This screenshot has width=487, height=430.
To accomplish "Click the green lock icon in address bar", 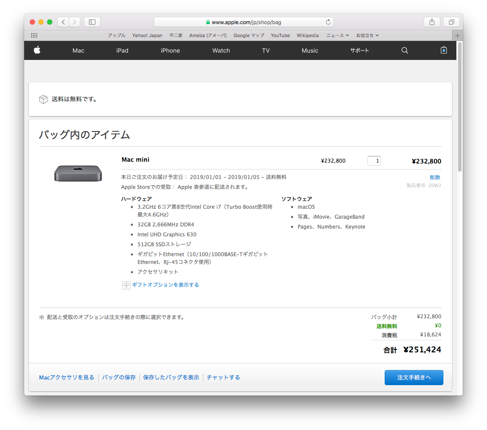I will point(208,22).
